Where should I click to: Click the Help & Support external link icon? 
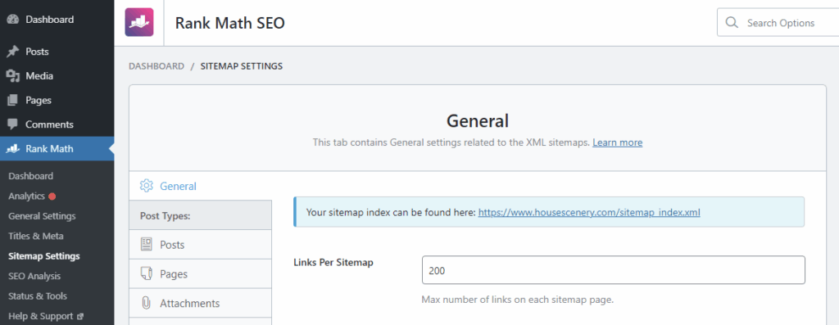[80, 317]
